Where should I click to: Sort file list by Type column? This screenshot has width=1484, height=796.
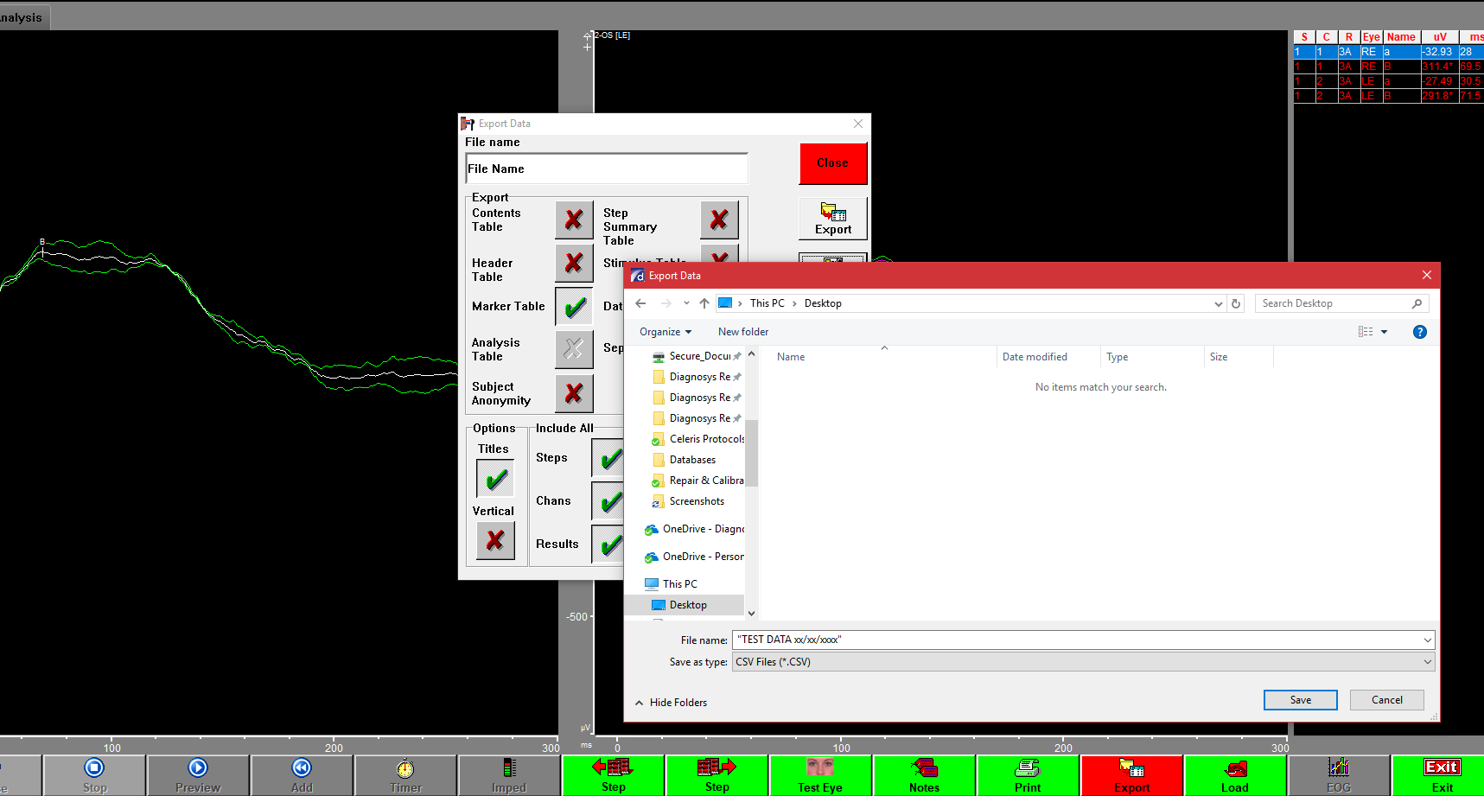pos(1151,357)
